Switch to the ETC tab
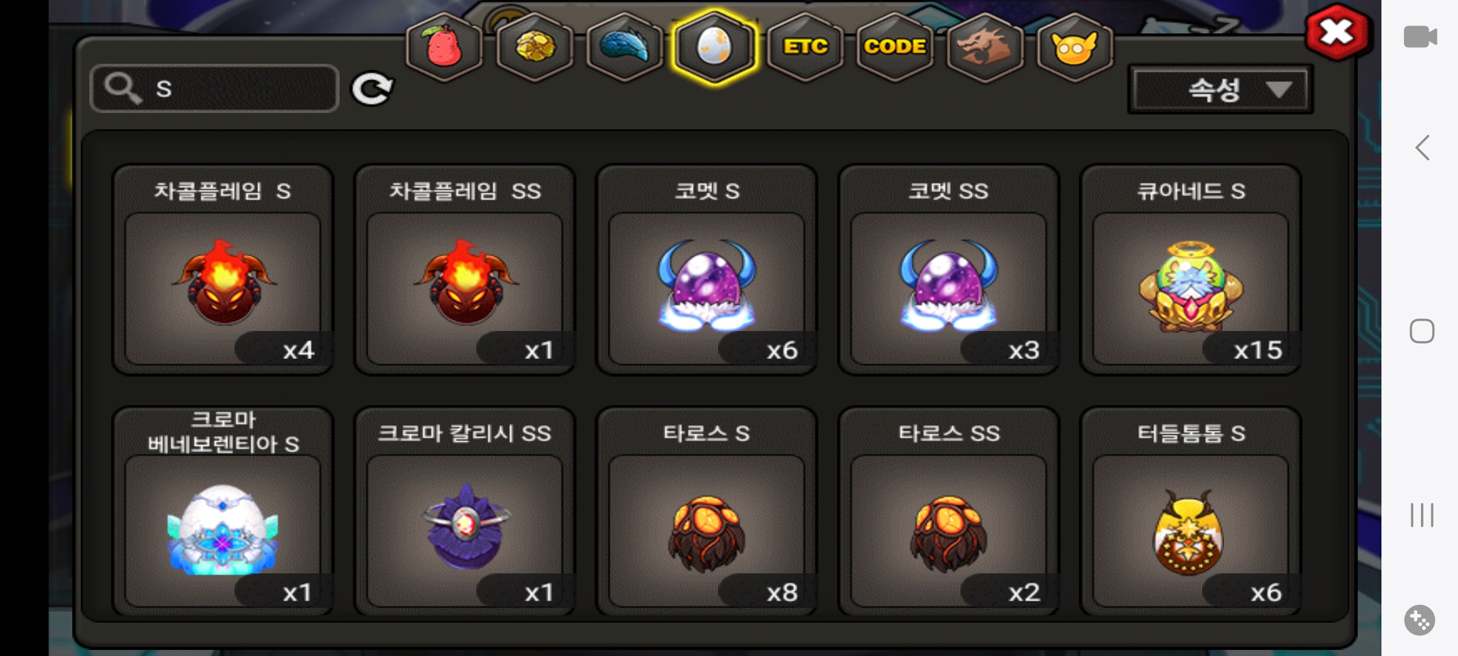 [x=805, y=47]
